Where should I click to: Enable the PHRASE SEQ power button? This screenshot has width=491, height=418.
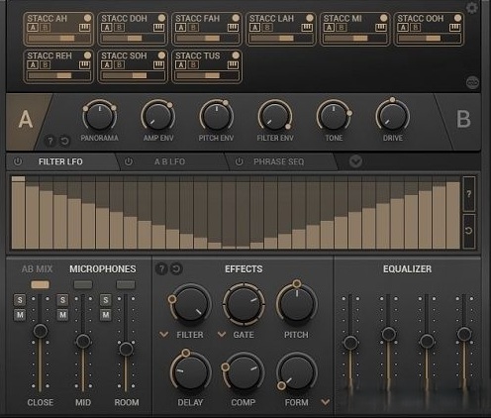coord(239,161)
